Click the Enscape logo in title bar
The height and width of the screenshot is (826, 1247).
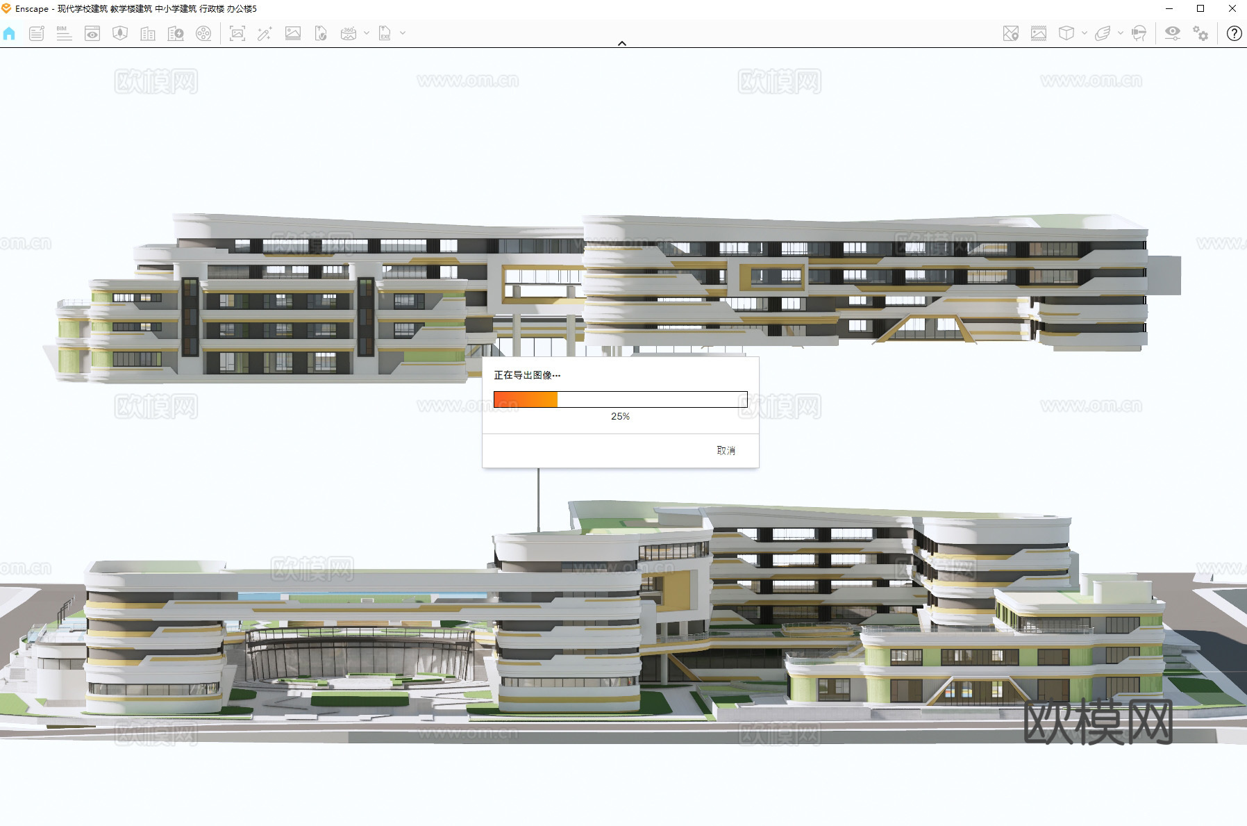coord(6,9)
